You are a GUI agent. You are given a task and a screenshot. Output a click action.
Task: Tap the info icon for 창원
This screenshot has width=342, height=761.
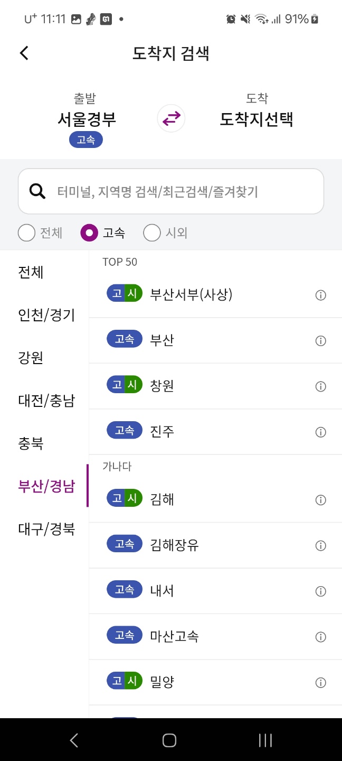320,386
